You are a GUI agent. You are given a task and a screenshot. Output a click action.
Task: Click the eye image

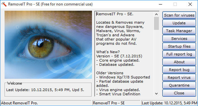pyautogui.click(x=48, y=45)
